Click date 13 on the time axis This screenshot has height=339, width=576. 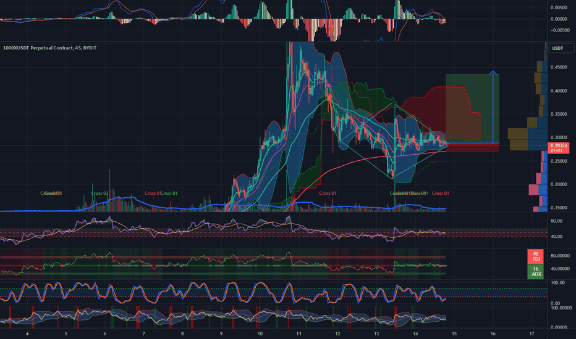[x=376, y=334]
